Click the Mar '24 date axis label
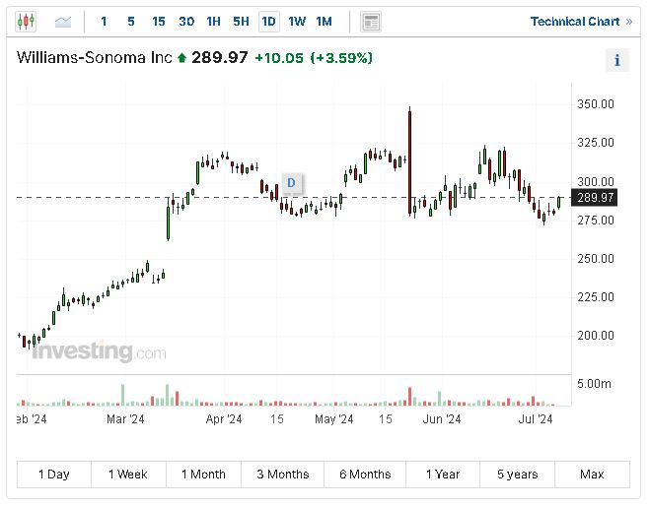This screenshot has height=507, width=650. (125, 419)
